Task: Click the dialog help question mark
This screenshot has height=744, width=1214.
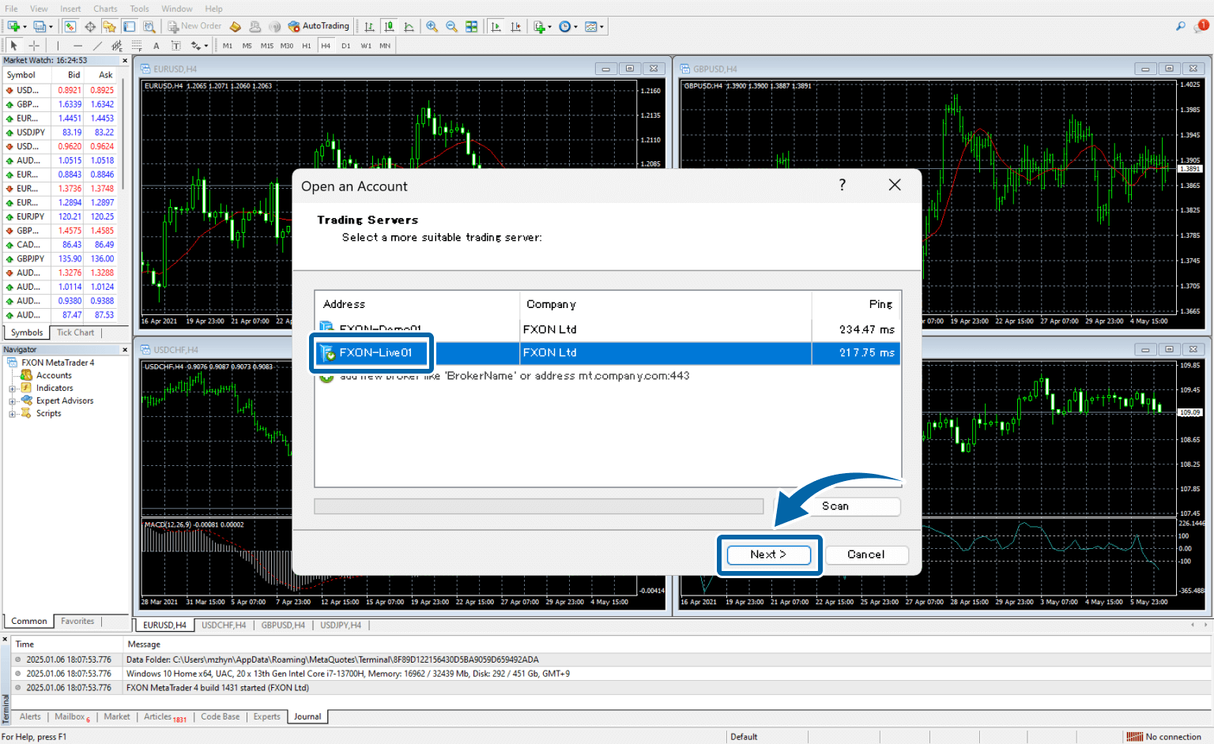Action: [843, 185]
